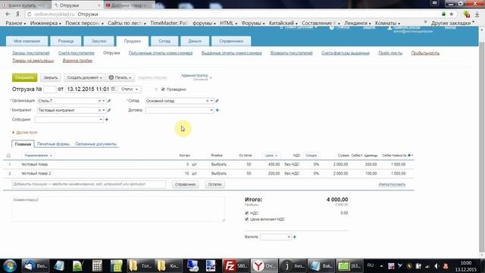The image size is (485, 273).
Task: Open the calendar picker beside the shipment date
Action: pyautogui.click(x=113, y=89)
